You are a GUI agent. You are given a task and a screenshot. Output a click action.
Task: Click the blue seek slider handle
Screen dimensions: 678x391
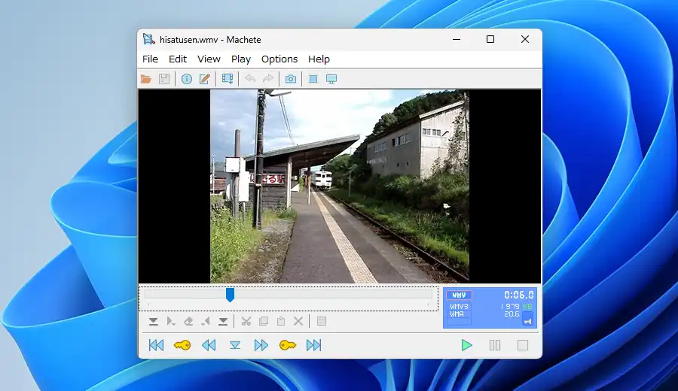(230, 295)
